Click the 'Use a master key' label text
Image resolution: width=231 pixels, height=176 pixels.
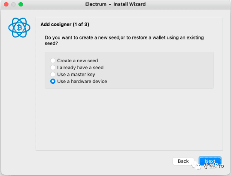[76, 75]
